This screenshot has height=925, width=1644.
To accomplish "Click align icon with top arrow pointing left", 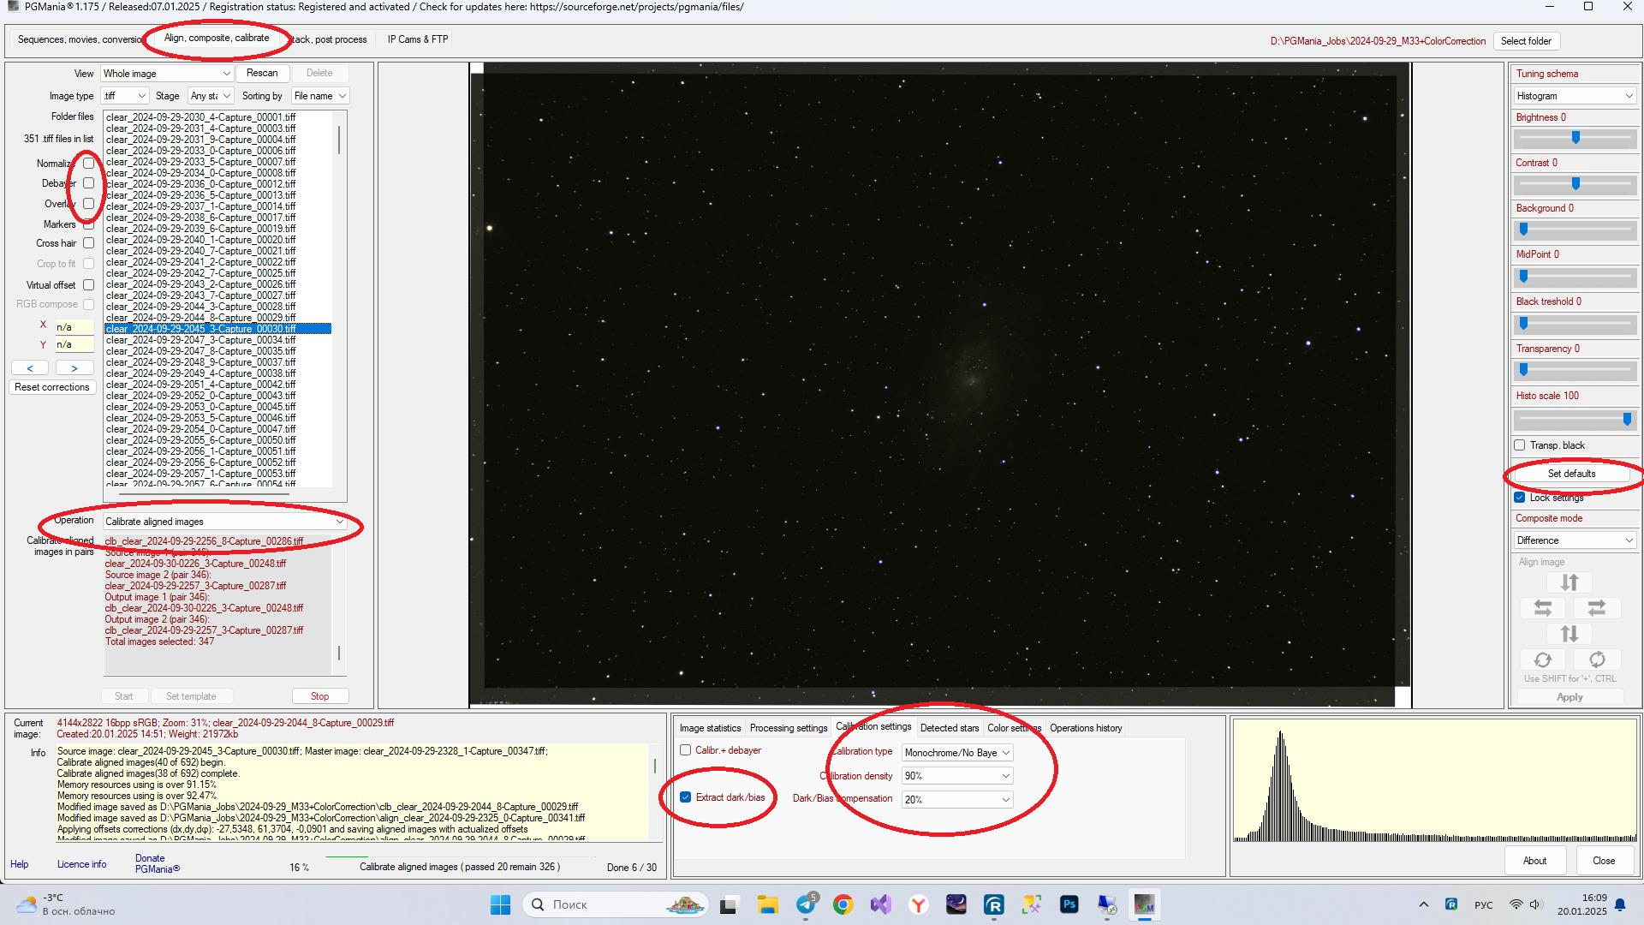I will tap(1542, 608).
